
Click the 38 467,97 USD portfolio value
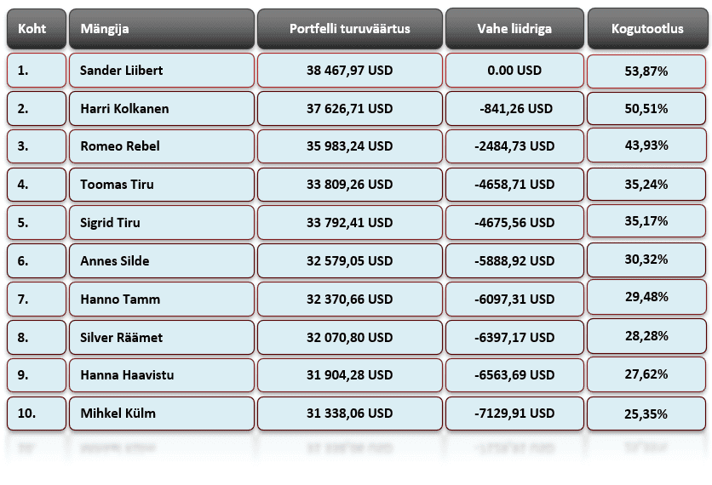(349, 71)
